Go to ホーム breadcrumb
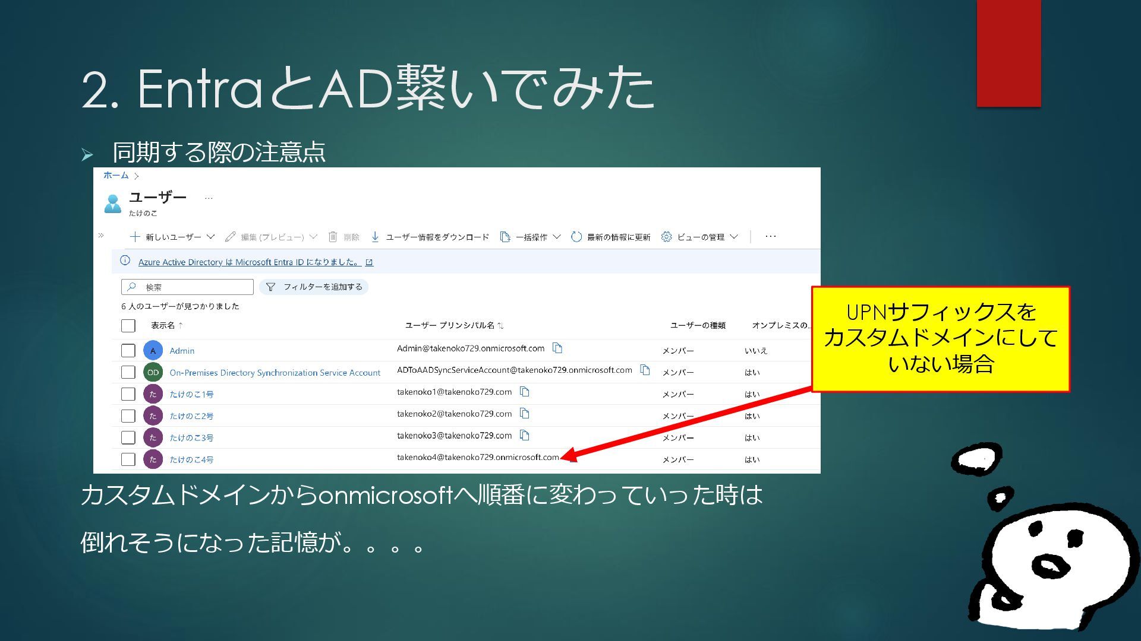 (x=116, y=175)
